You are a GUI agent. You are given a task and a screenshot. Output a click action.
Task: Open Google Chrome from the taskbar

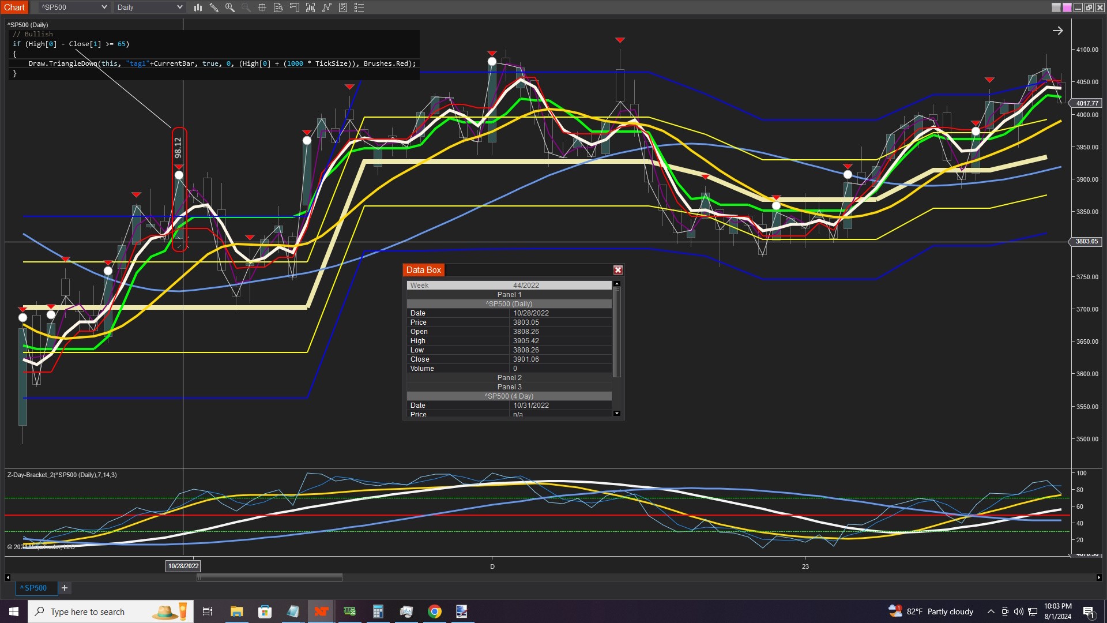tap(435, 611)
